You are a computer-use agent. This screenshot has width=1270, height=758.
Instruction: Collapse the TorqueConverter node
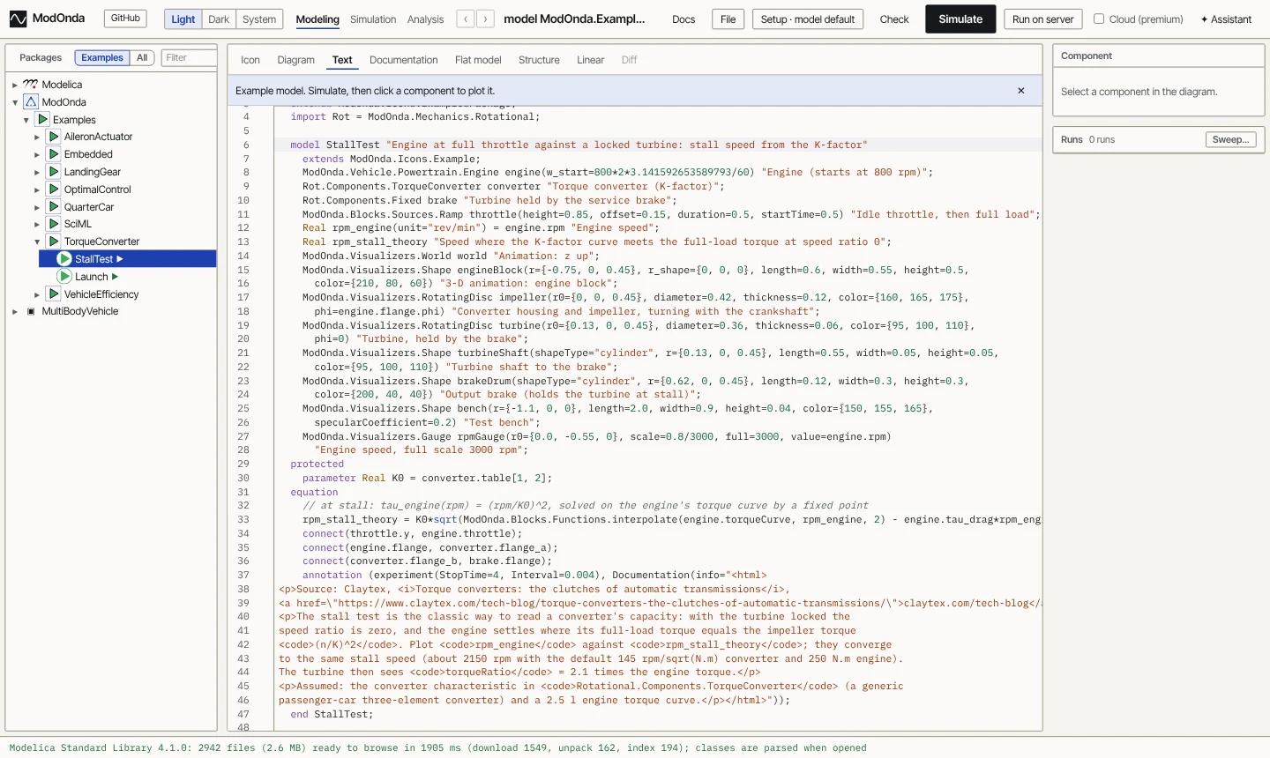point(37,242)
